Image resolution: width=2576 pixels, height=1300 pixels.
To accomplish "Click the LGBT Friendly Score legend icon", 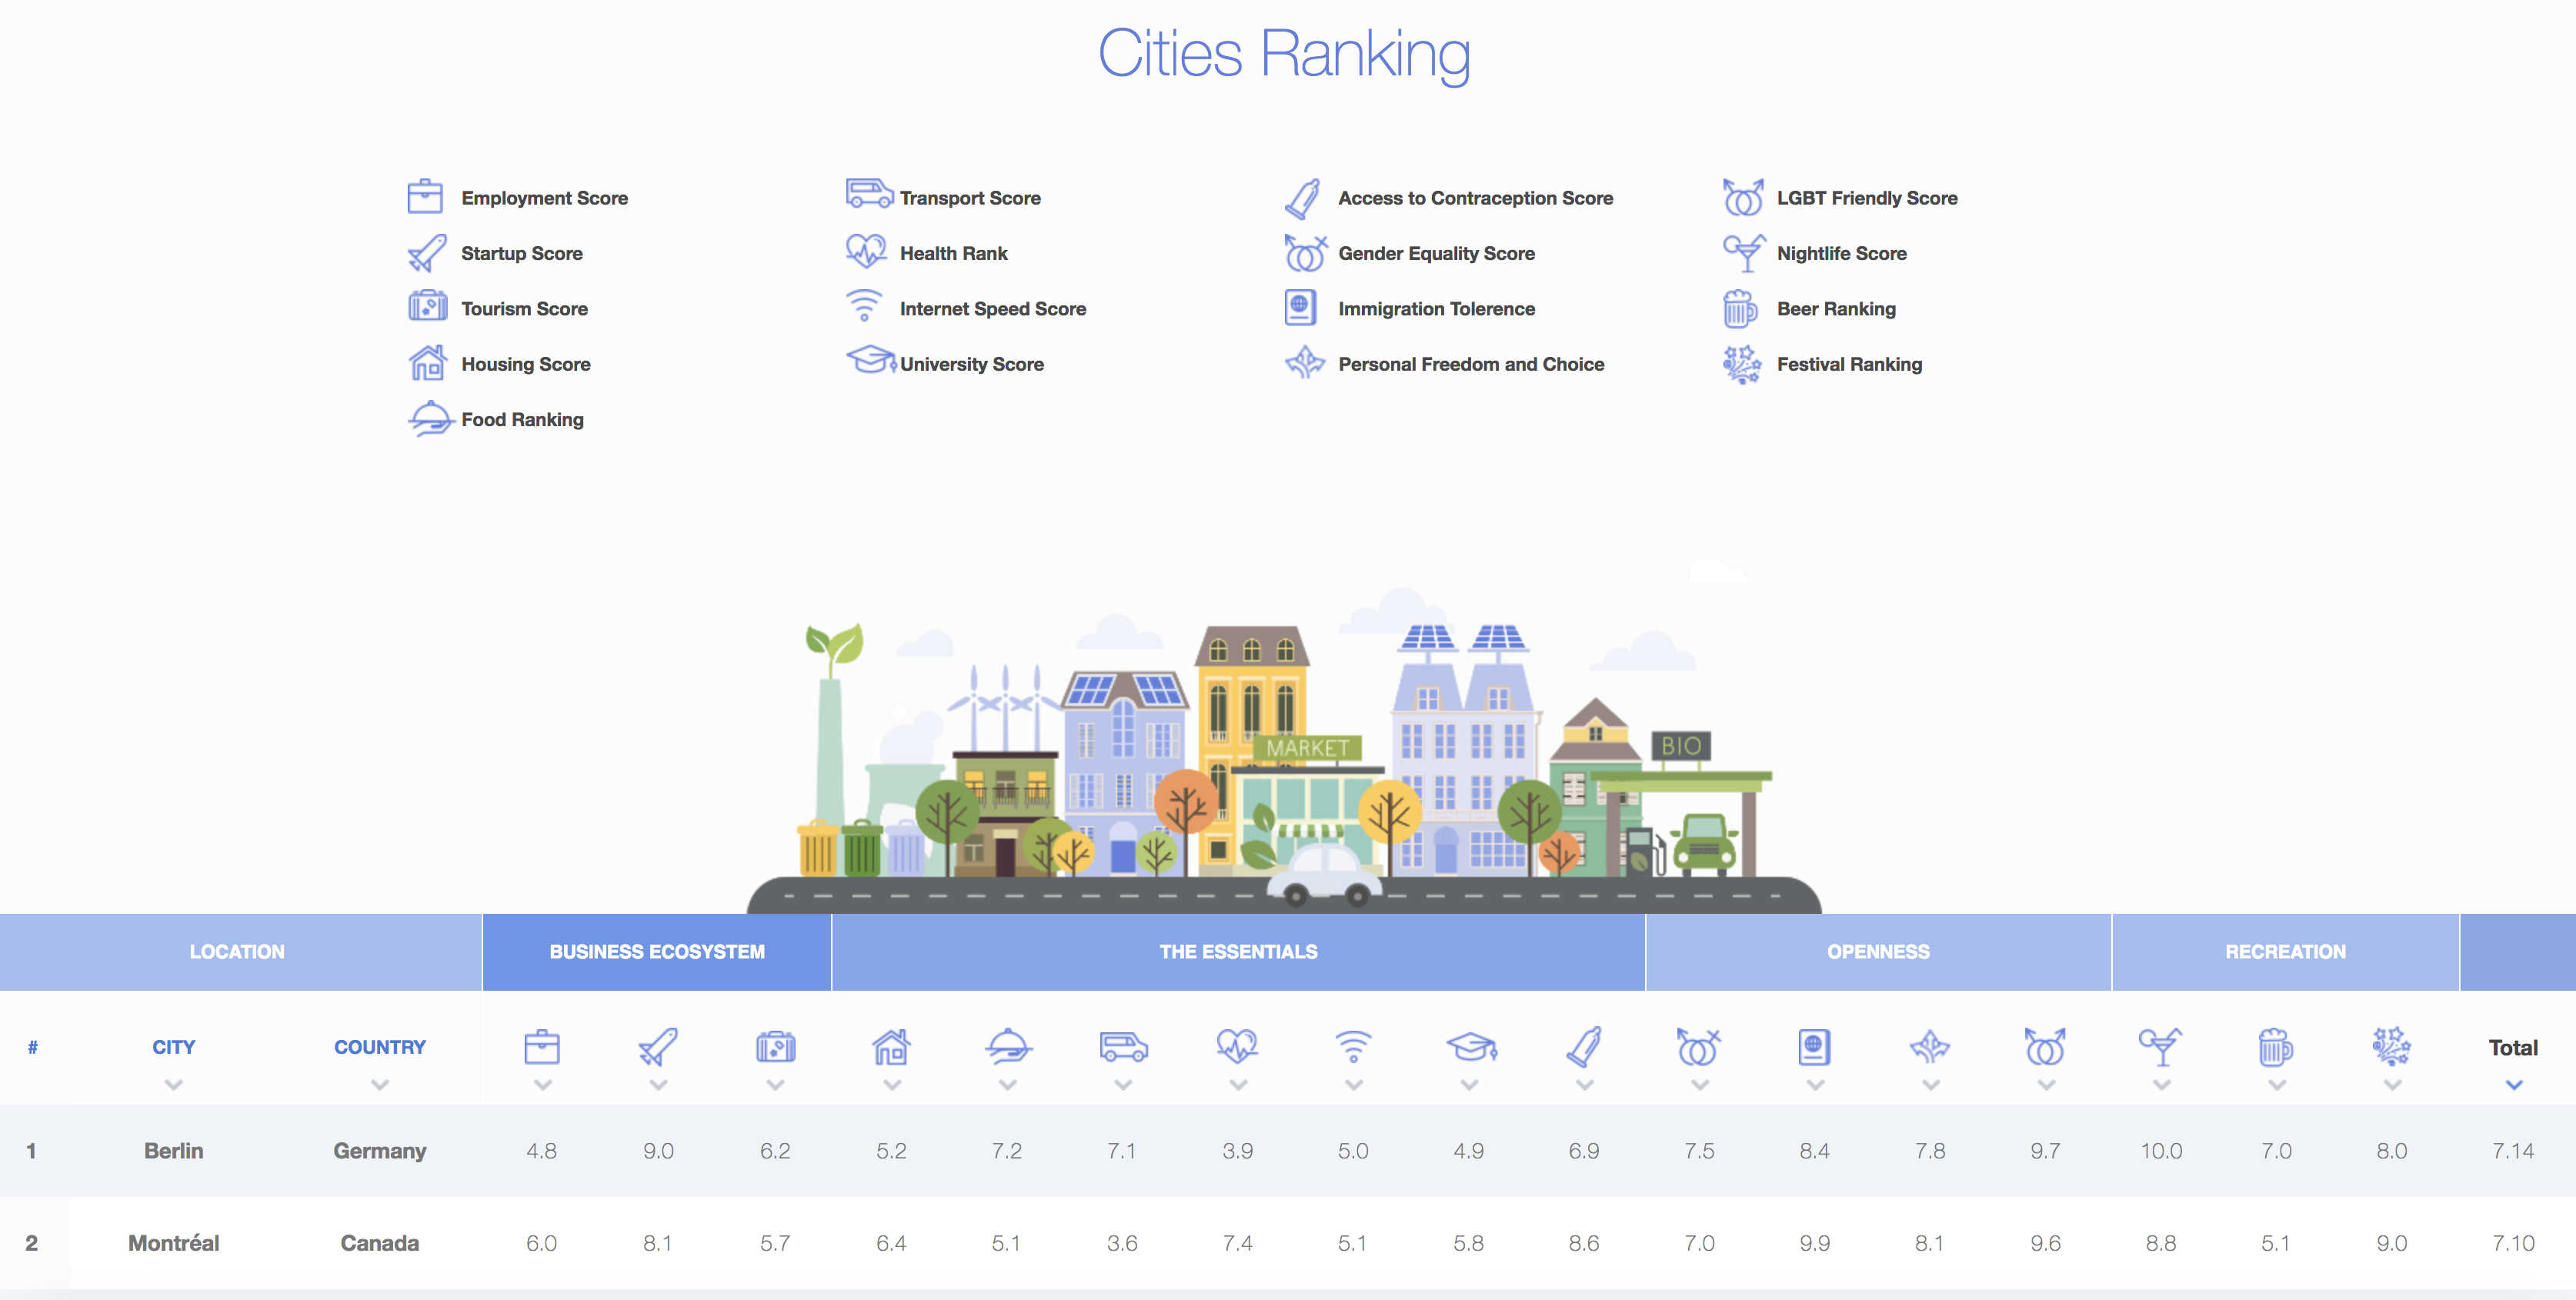I will click(1743, 197).
